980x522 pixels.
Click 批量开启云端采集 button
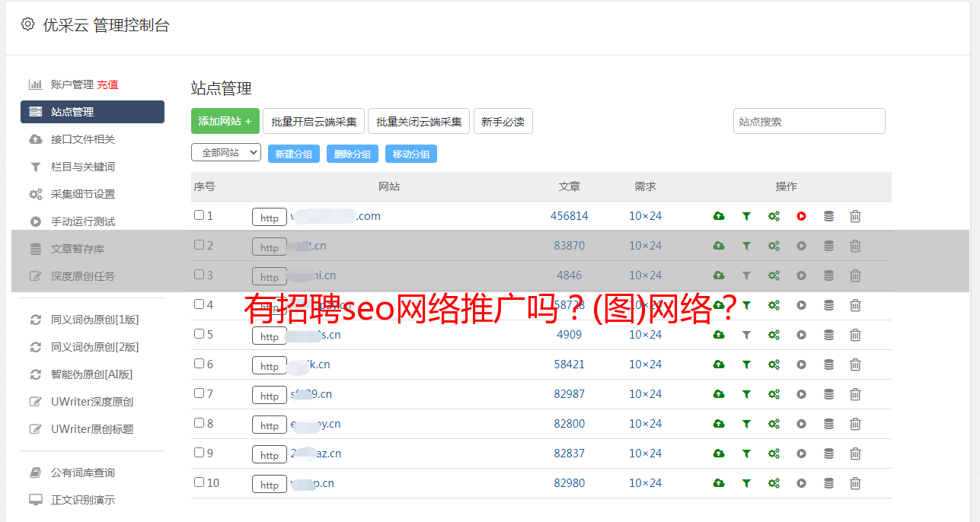coord(314,121)
